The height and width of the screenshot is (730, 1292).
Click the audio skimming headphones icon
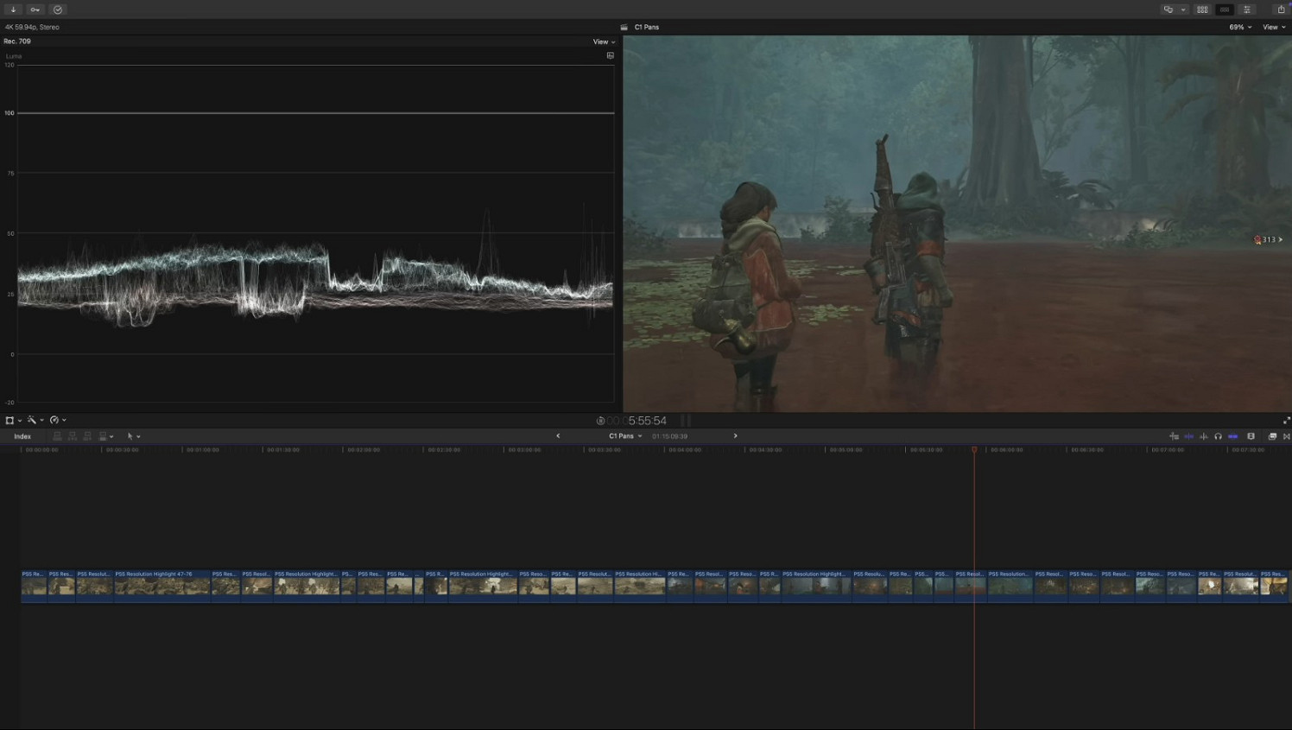click(x=1218, y=436)
